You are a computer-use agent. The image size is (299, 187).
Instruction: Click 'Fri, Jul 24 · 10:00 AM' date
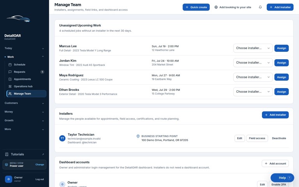tap(165, 61)
